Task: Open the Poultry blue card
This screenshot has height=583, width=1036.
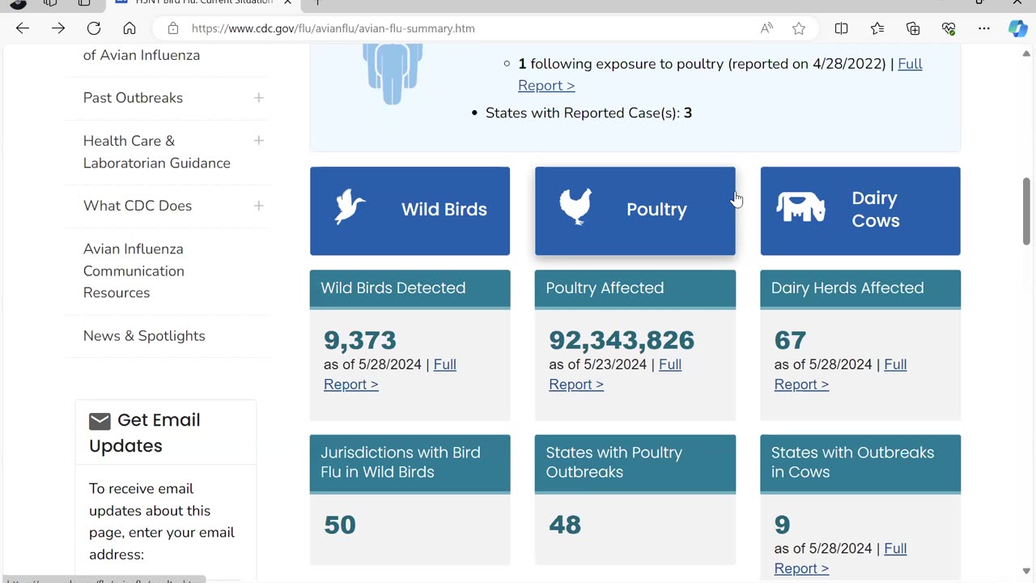Action: tap(635, 211)
